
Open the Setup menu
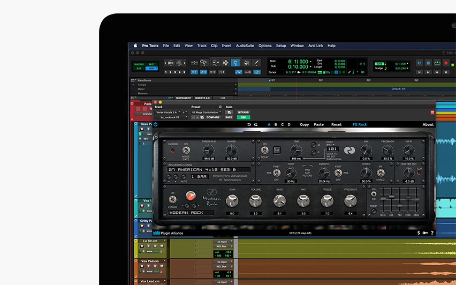(x=280, y=46)
